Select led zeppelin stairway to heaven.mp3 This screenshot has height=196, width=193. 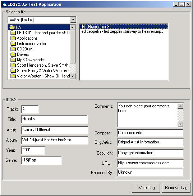[122, 31]
